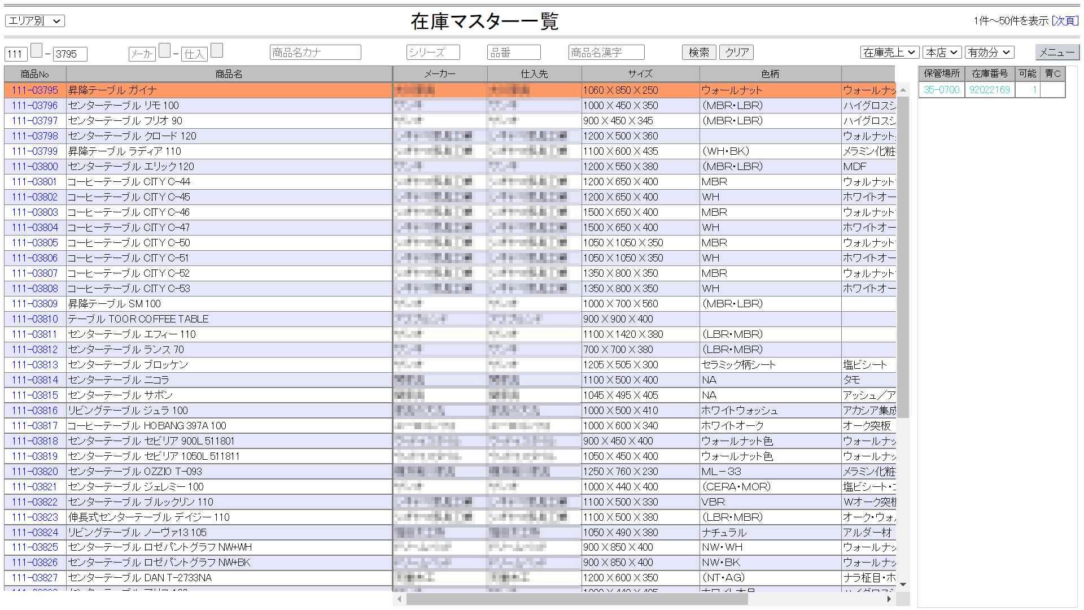Select row リビングテーブル ジュラ 100

[x=449, y=411]
